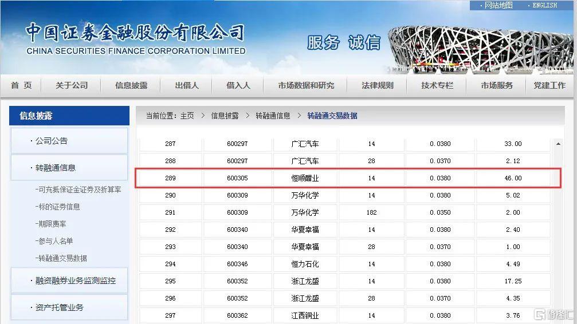
Task: Open the 党建工作 menu
Action: pos(549,85)
